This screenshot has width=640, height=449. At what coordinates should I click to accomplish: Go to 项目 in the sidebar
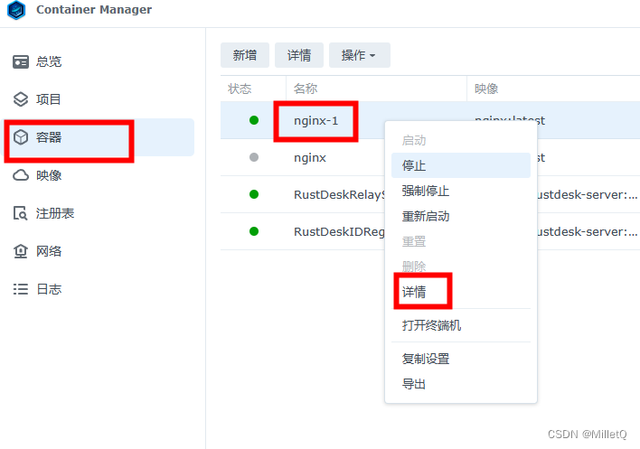pyautogui.click(x=49, y=99)
